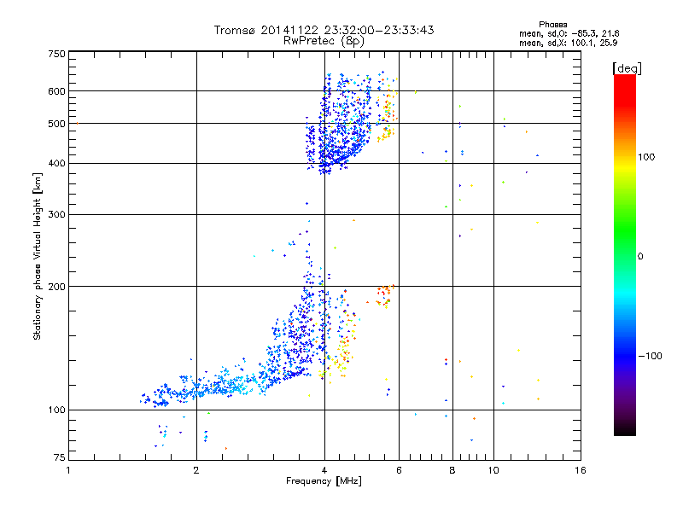
Task: Click 'mean, sd,X: 100.1, 25.9' text
Action: pyautogui.click(x=568, y=43)
